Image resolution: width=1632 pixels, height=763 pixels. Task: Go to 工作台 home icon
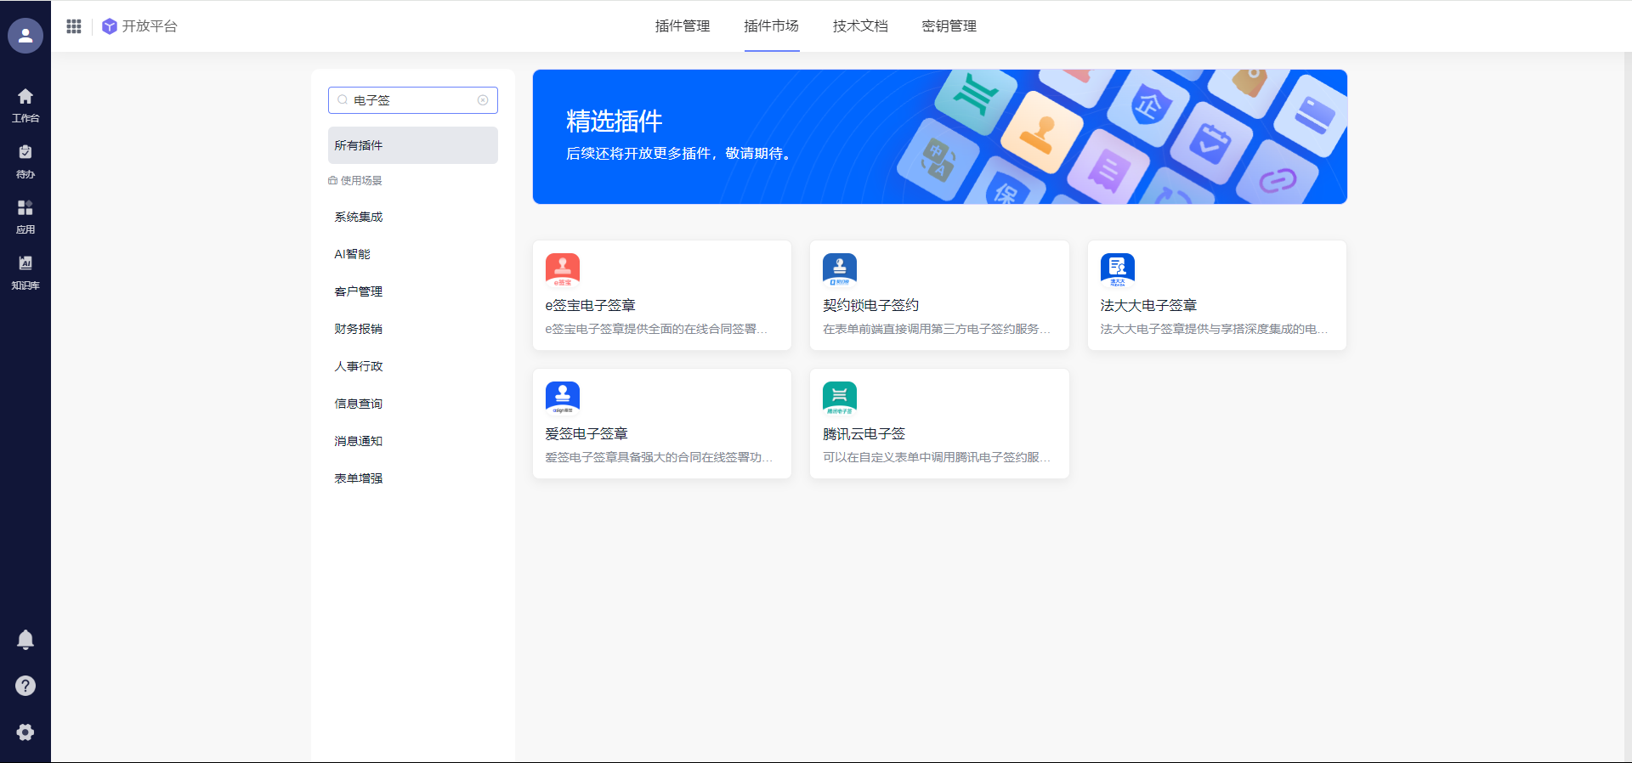pyautogui.click(x=25, y=105)
